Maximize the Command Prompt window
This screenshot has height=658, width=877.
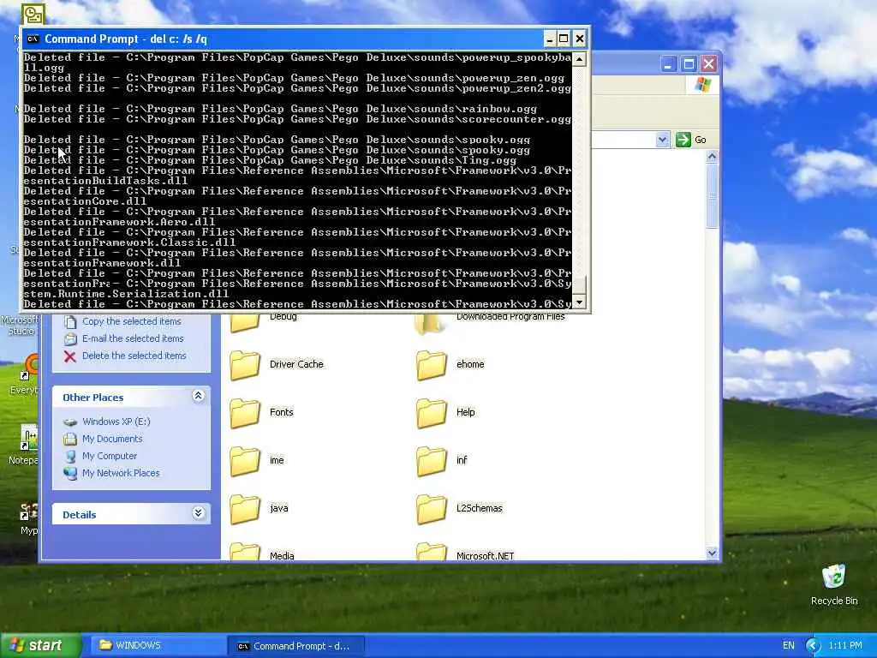pyautogui.click(x=564, y=39)
